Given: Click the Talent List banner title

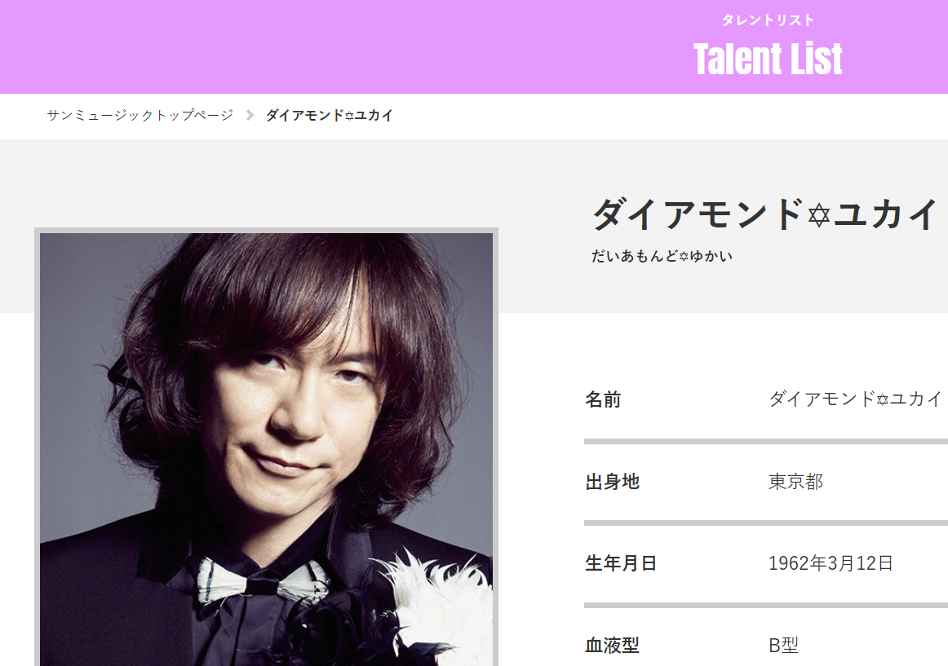Looking at the screenshot, I should pos(768,60).
